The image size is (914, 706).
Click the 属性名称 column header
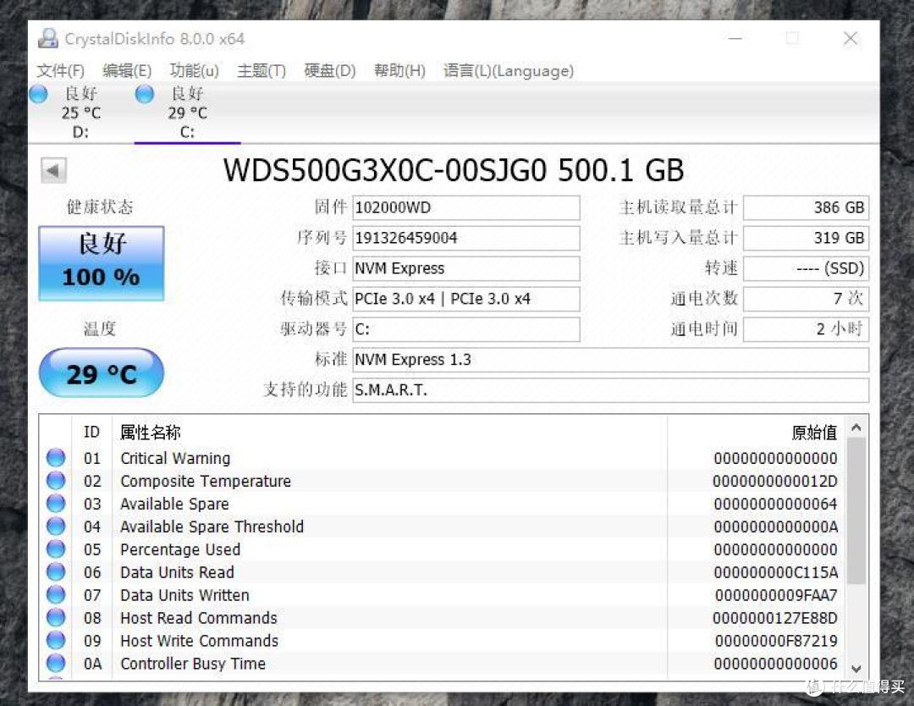(x=151, y=432)
